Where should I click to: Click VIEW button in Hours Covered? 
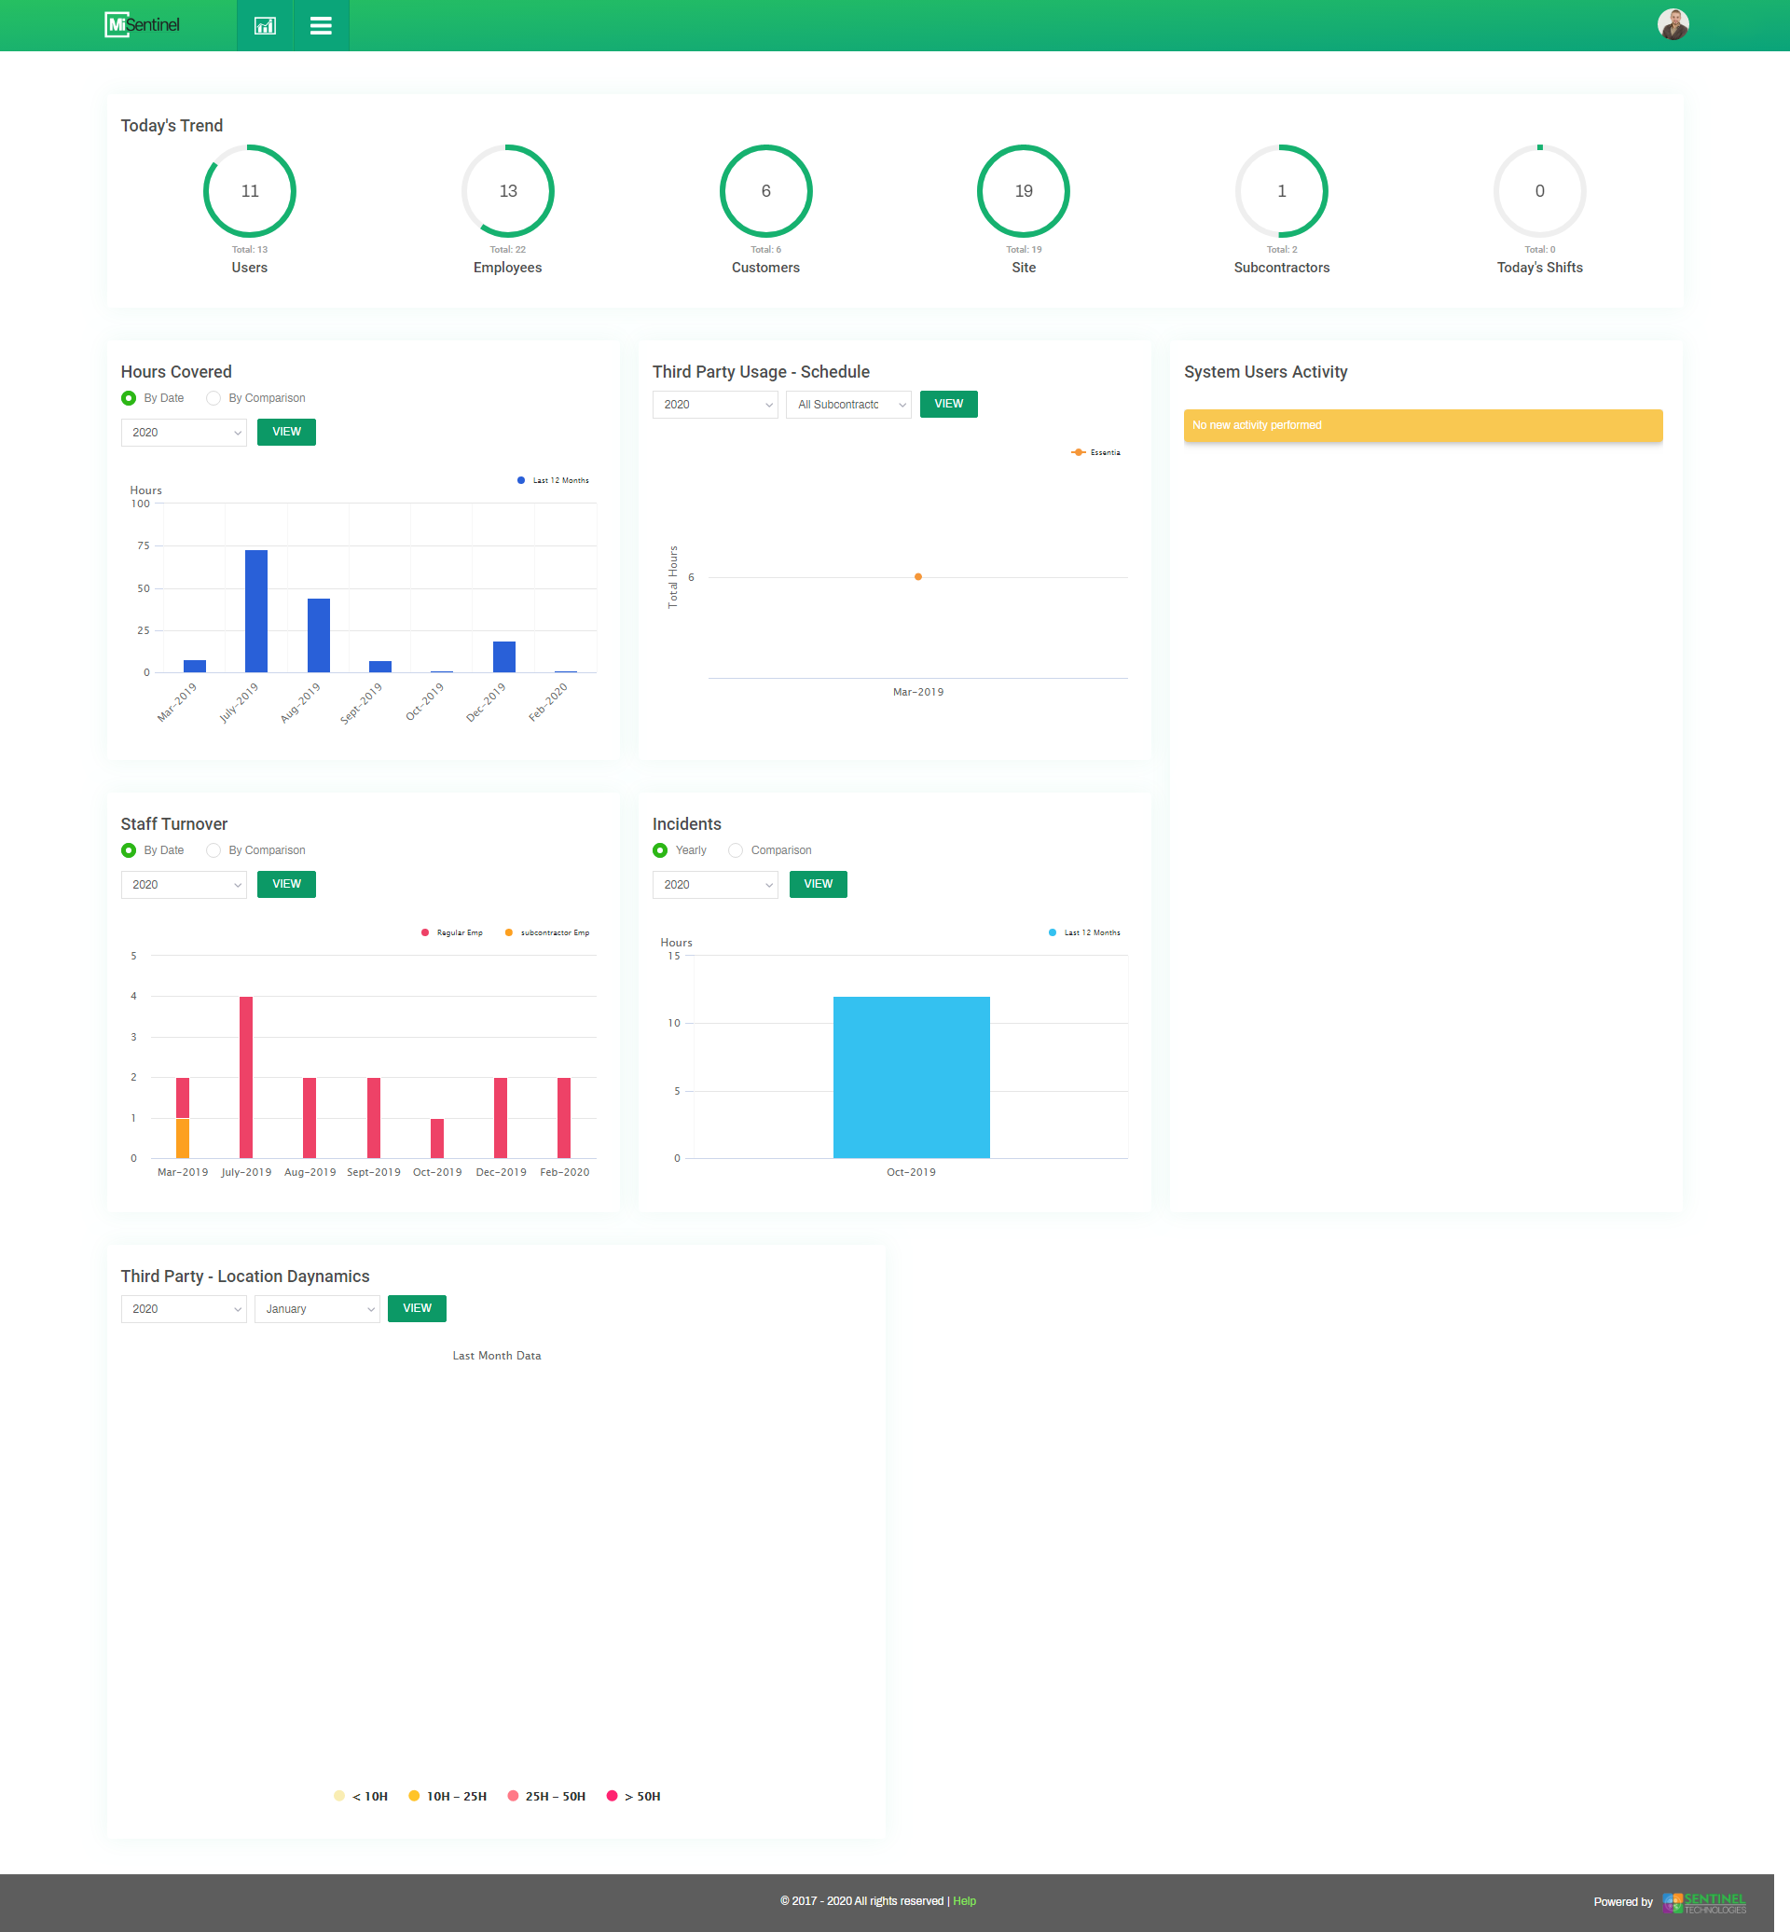(287, 432)
